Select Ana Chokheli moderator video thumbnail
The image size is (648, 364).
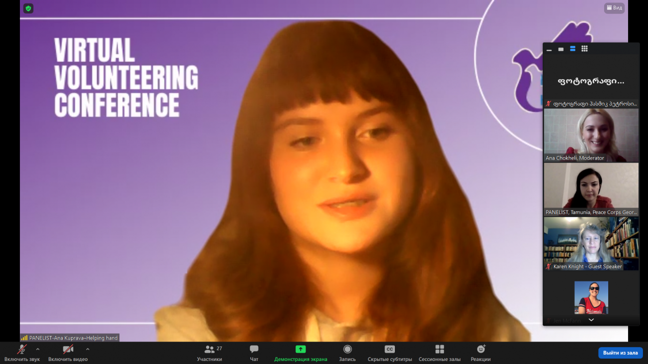[x=591, y=135]
